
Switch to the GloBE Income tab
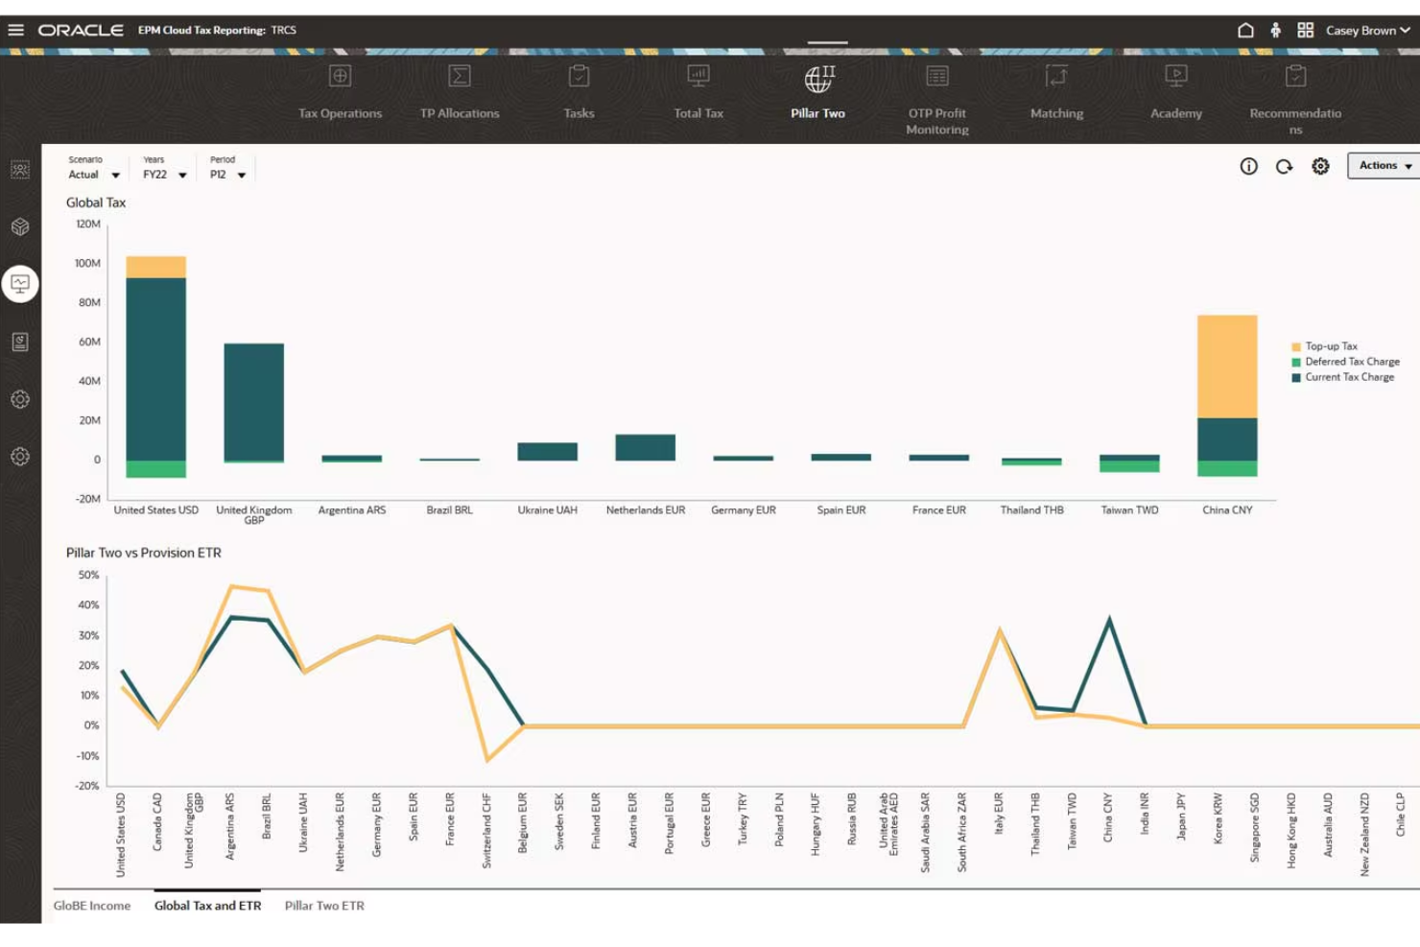92,905
